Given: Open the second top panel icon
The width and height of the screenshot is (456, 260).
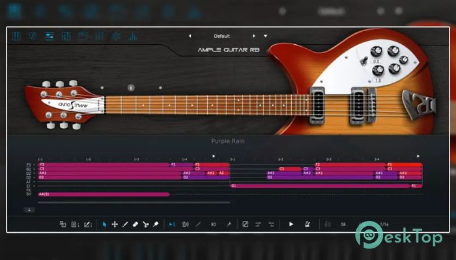Looking at the screenshot, I should coord(33,36).
